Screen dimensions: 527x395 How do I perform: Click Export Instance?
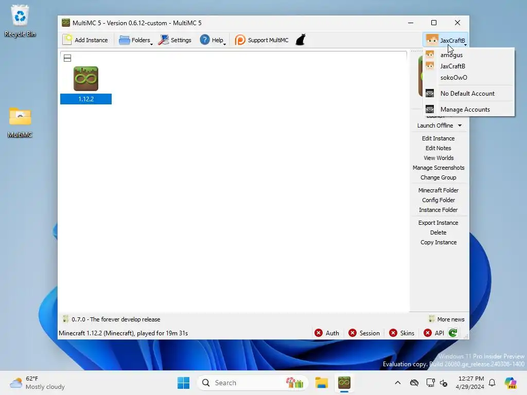438,223
